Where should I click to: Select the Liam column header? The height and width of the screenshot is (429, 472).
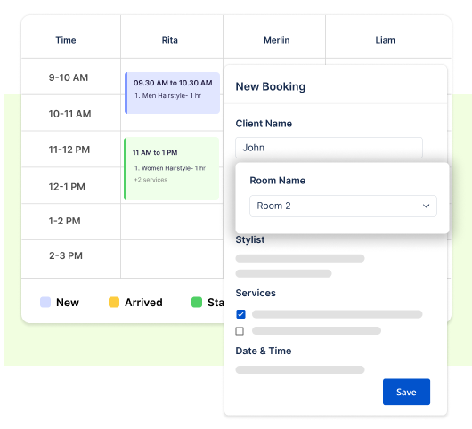(385, 40)
